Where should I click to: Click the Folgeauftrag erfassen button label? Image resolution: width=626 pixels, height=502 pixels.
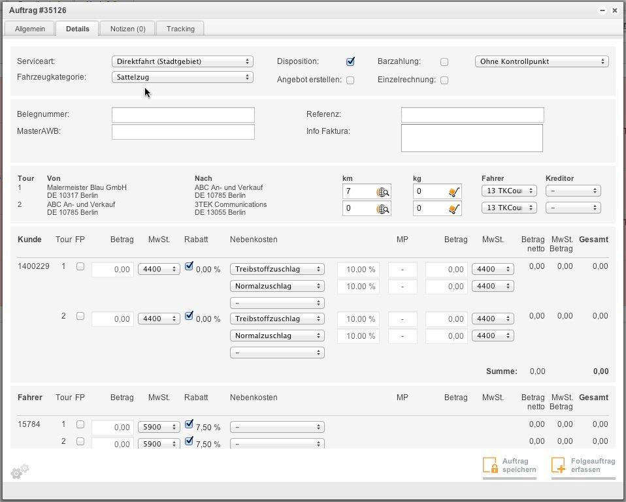(x=593, y=465)
